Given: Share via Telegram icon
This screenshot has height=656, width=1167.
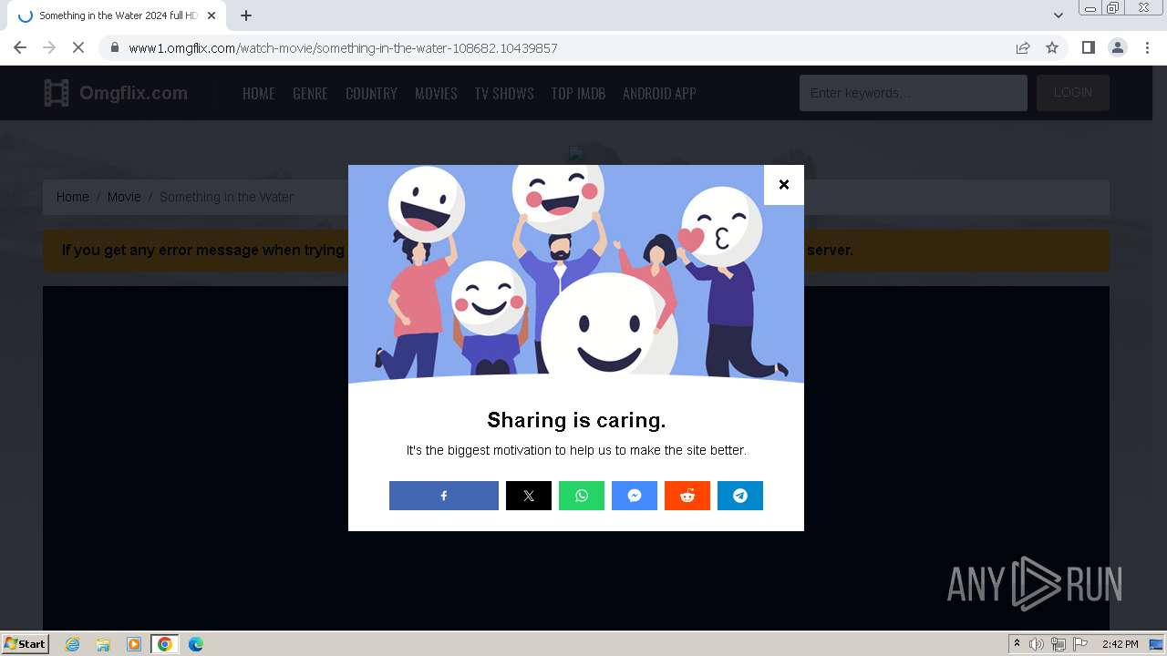Looking at the screenshot, I should click(x=740, y=496).
